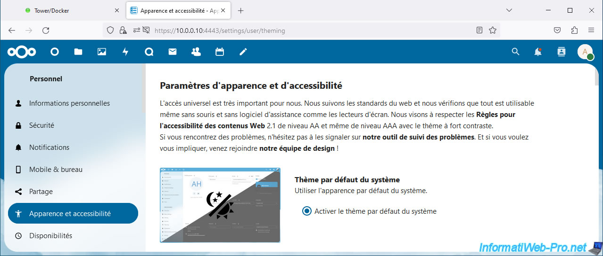Follow the 'notre outil de suivi des problèmes' link

[x=418, y=137]
